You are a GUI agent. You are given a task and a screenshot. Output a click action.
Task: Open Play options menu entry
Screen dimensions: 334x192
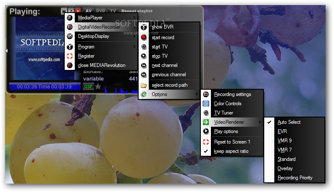point(232,131)
